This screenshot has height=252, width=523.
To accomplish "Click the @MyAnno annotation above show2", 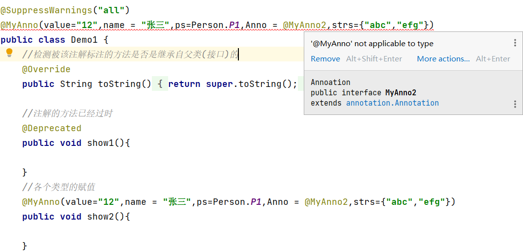I will (x=41, y=202).
